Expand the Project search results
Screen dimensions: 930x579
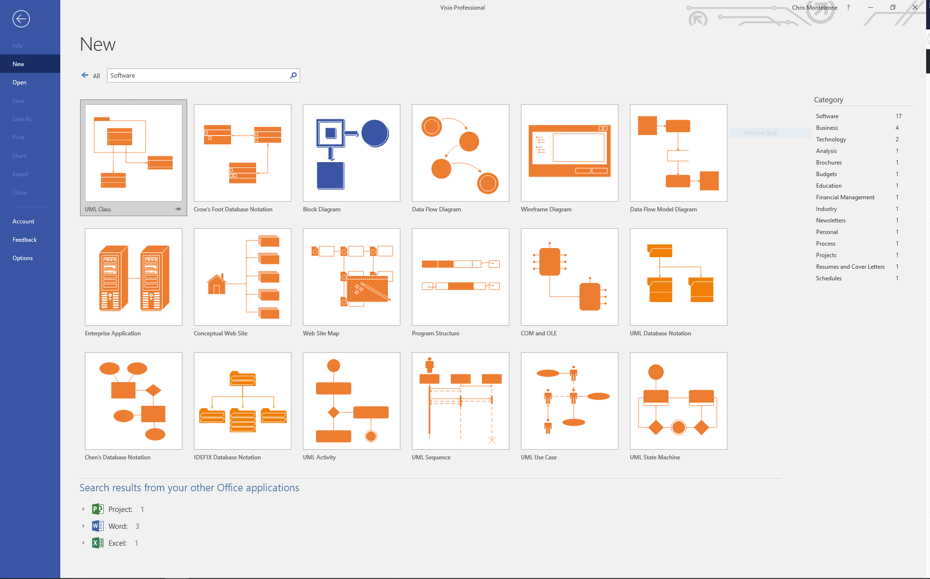point(83,509)
